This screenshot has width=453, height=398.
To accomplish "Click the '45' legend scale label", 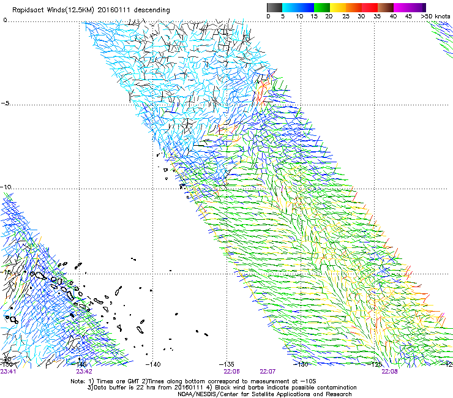I will click(x=408, y=17).
